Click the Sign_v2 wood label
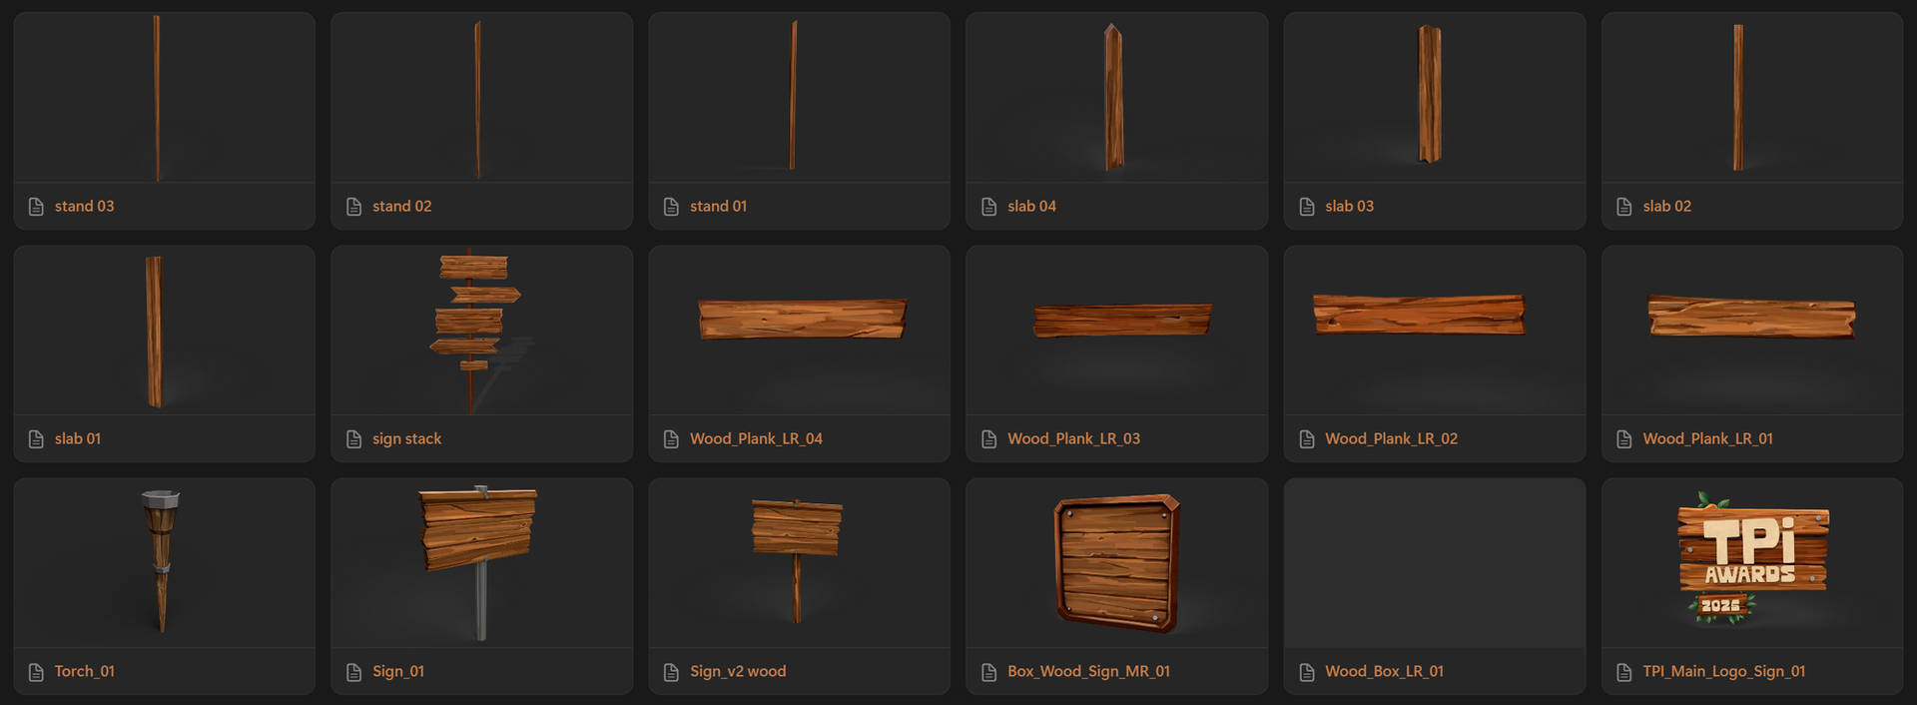The image size is (1917, 705). click(x=738, y=671)
